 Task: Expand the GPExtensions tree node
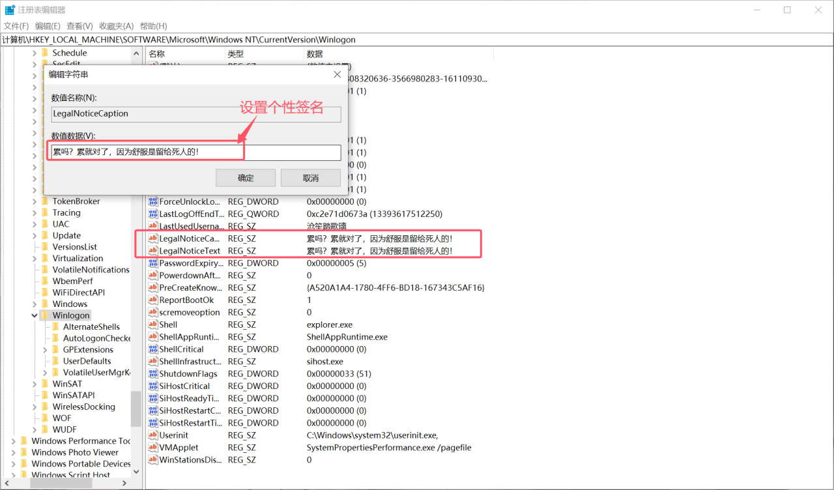click(45, 350)
